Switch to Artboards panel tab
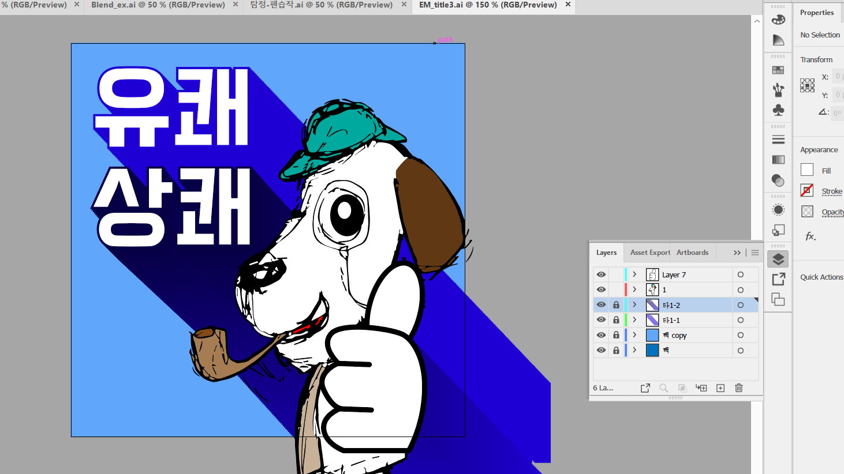This screenshot has width=844, height=474. tap(692, 253)
